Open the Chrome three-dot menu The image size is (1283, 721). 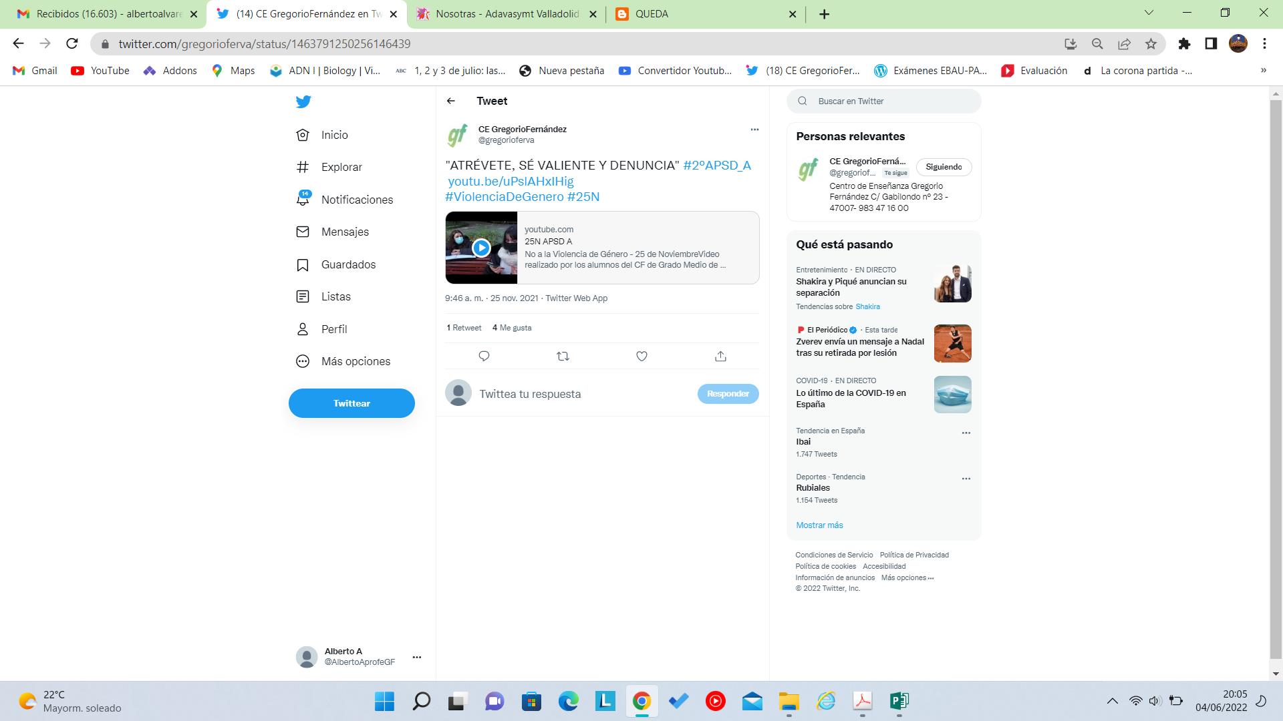click(x=1264, y=44)
